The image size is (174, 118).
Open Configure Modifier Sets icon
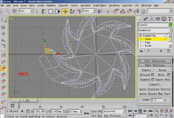coord(168,51)
